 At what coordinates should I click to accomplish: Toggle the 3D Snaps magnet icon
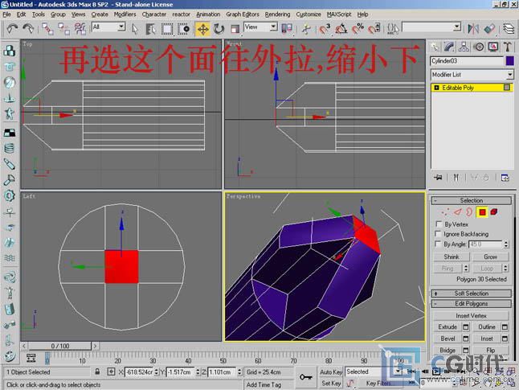pos(325,29)
